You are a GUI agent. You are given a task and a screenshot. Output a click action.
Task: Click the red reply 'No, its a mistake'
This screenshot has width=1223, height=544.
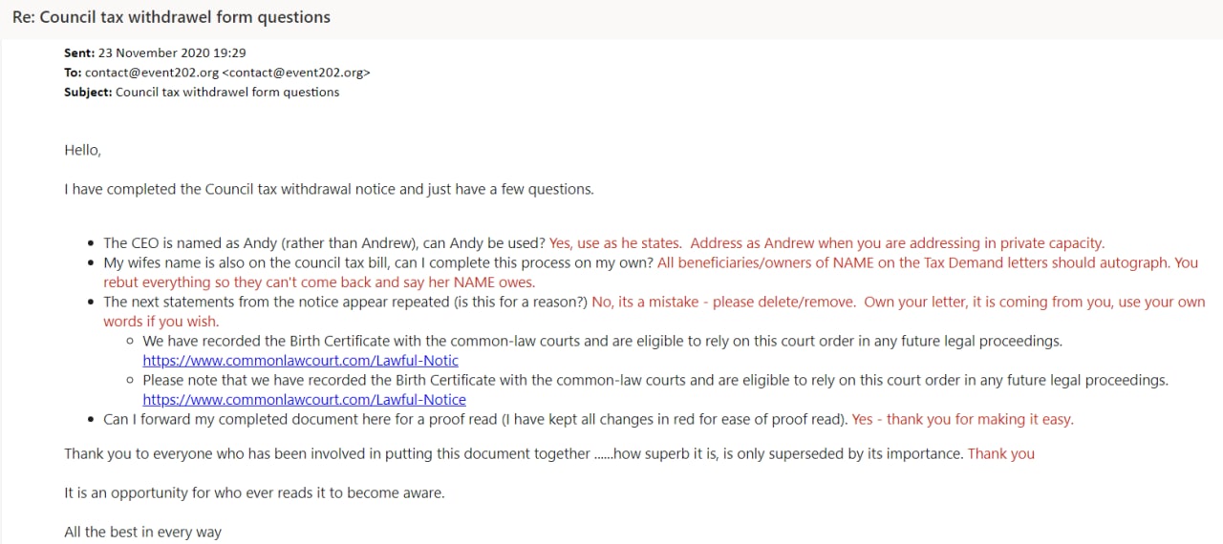[898, 302]
